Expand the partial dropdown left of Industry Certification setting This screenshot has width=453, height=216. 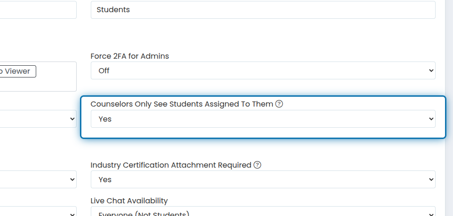38,179
